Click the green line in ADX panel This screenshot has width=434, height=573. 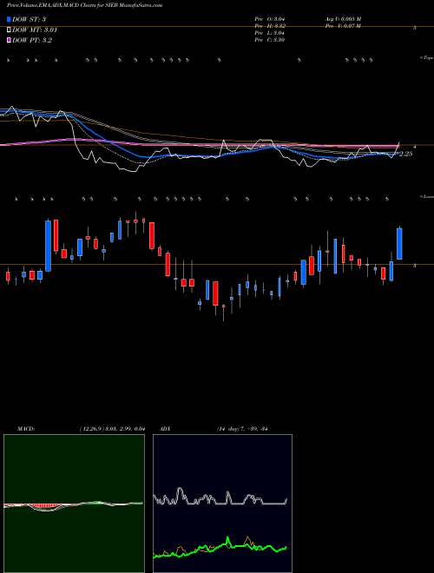pyautogui.click(x=220, y=547)
